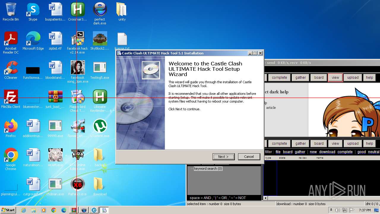Click the 'new' filter link
The width and height of the screenshot is (380, 214).
coord(313,152)
